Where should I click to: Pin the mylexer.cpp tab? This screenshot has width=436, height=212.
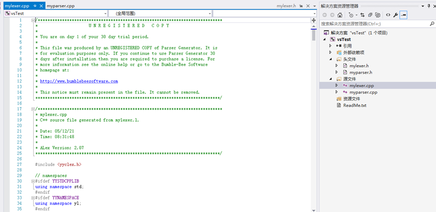click(x=35, y=6)
